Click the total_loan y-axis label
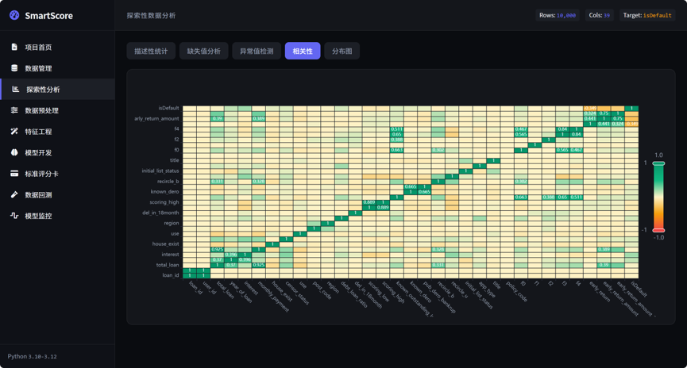The width and height of the screenshot is (687, 368). coord(168,265)
